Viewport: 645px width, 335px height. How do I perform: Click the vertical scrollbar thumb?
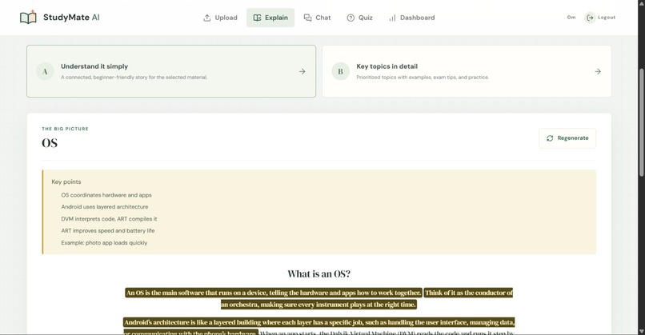641,122
